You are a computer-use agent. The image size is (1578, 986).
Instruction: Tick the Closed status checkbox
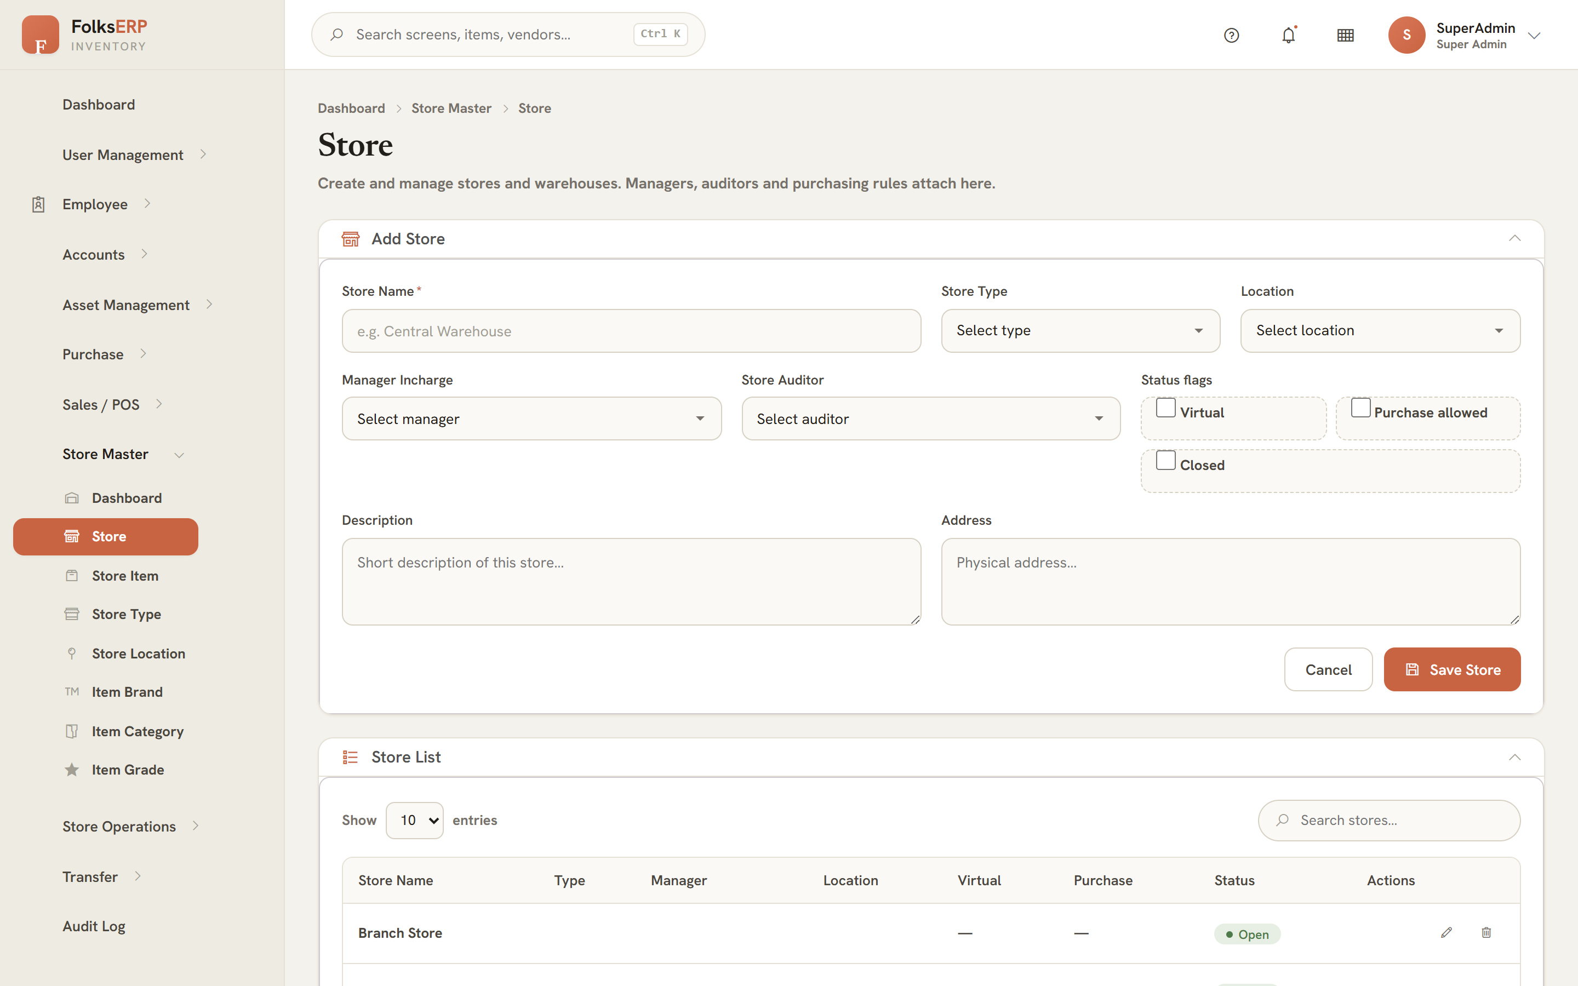[x=1165, y=460]
